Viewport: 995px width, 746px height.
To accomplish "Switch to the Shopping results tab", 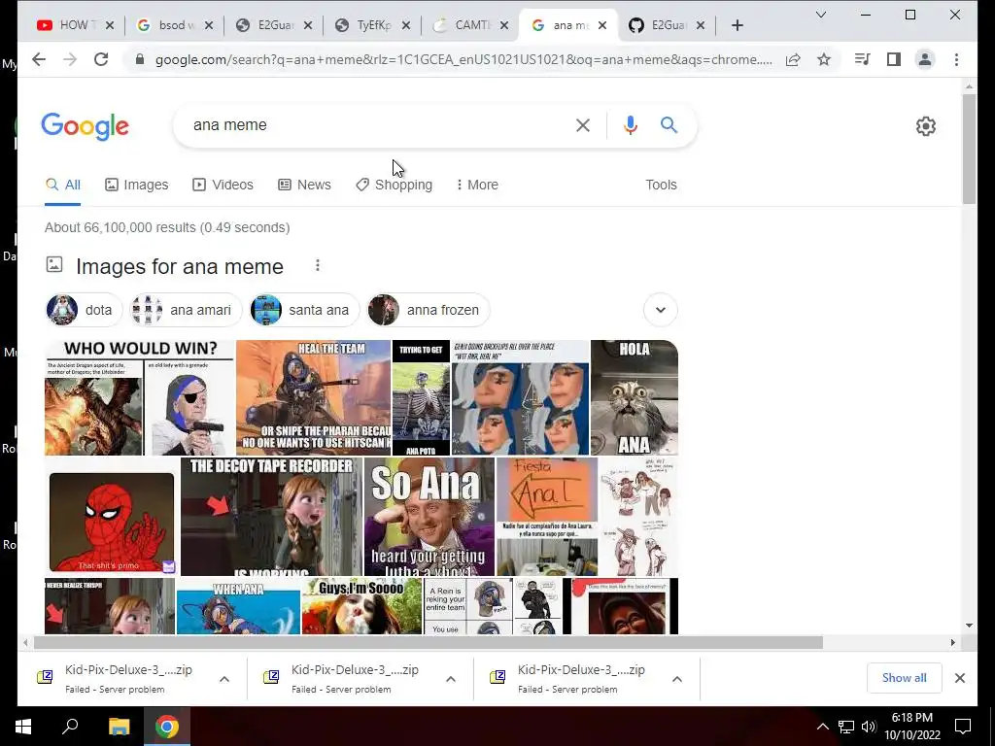I will pyautogui.click(x=395, y=185).
